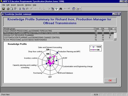Click the Customisation and Engineering change chart label
The width and height of the screenshot is (128, 96).
(x=78, y=66)
